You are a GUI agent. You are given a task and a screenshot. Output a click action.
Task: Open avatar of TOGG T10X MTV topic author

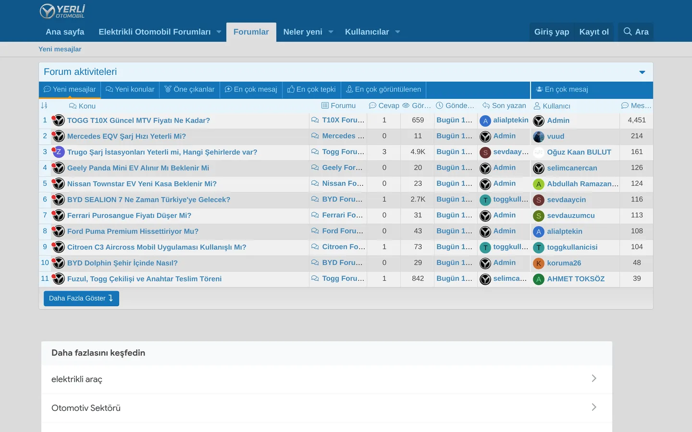pos(59,120)
